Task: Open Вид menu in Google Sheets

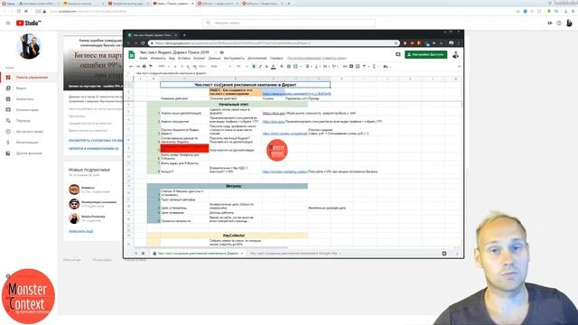Action: pyautogui.click(x=172, y=58)
